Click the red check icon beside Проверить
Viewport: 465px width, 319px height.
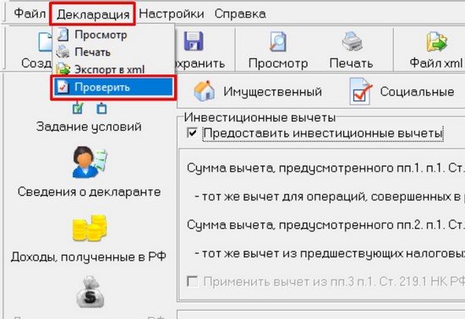click(63, 87)
